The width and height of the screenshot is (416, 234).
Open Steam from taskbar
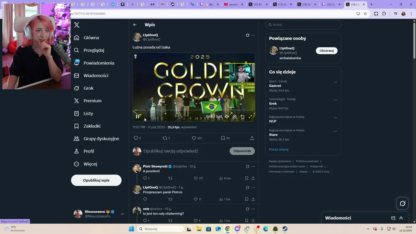pos(285,229)
